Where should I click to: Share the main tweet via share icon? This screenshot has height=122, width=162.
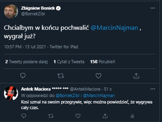point(136,75)
